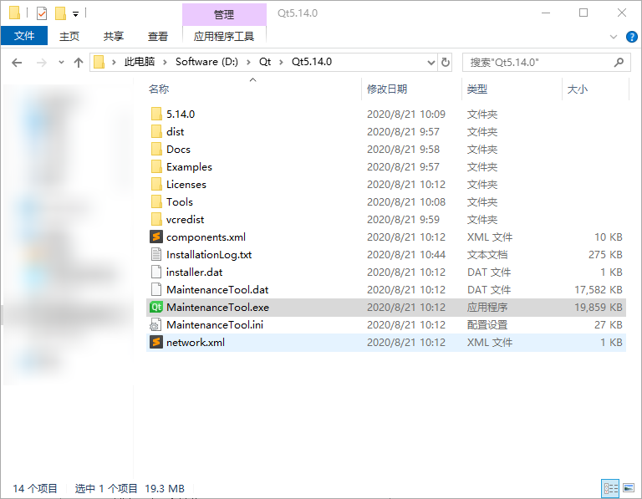Select the Tools folder icon

tap(156, 201)
